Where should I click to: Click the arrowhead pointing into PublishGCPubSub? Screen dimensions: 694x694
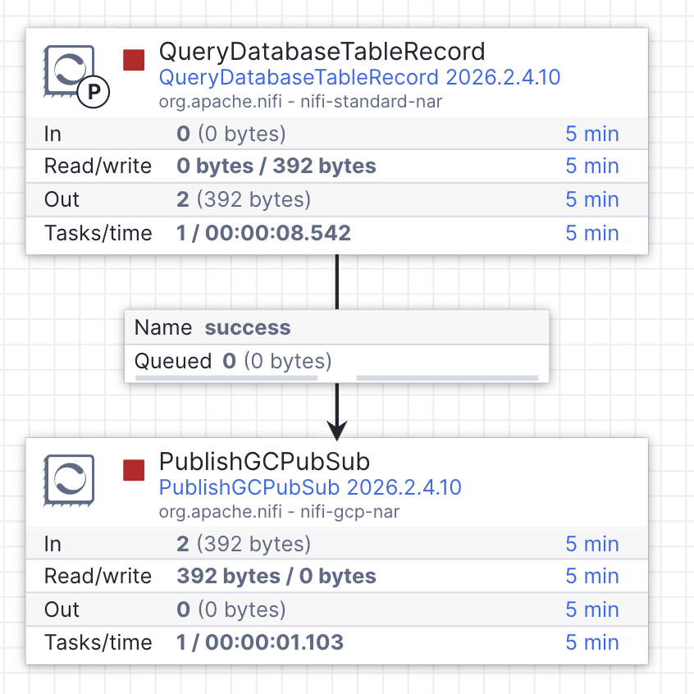point(337,429)
